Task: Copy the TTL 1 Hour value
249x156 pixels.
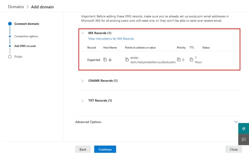Action: pyautogui.click(x=191, y=60)
